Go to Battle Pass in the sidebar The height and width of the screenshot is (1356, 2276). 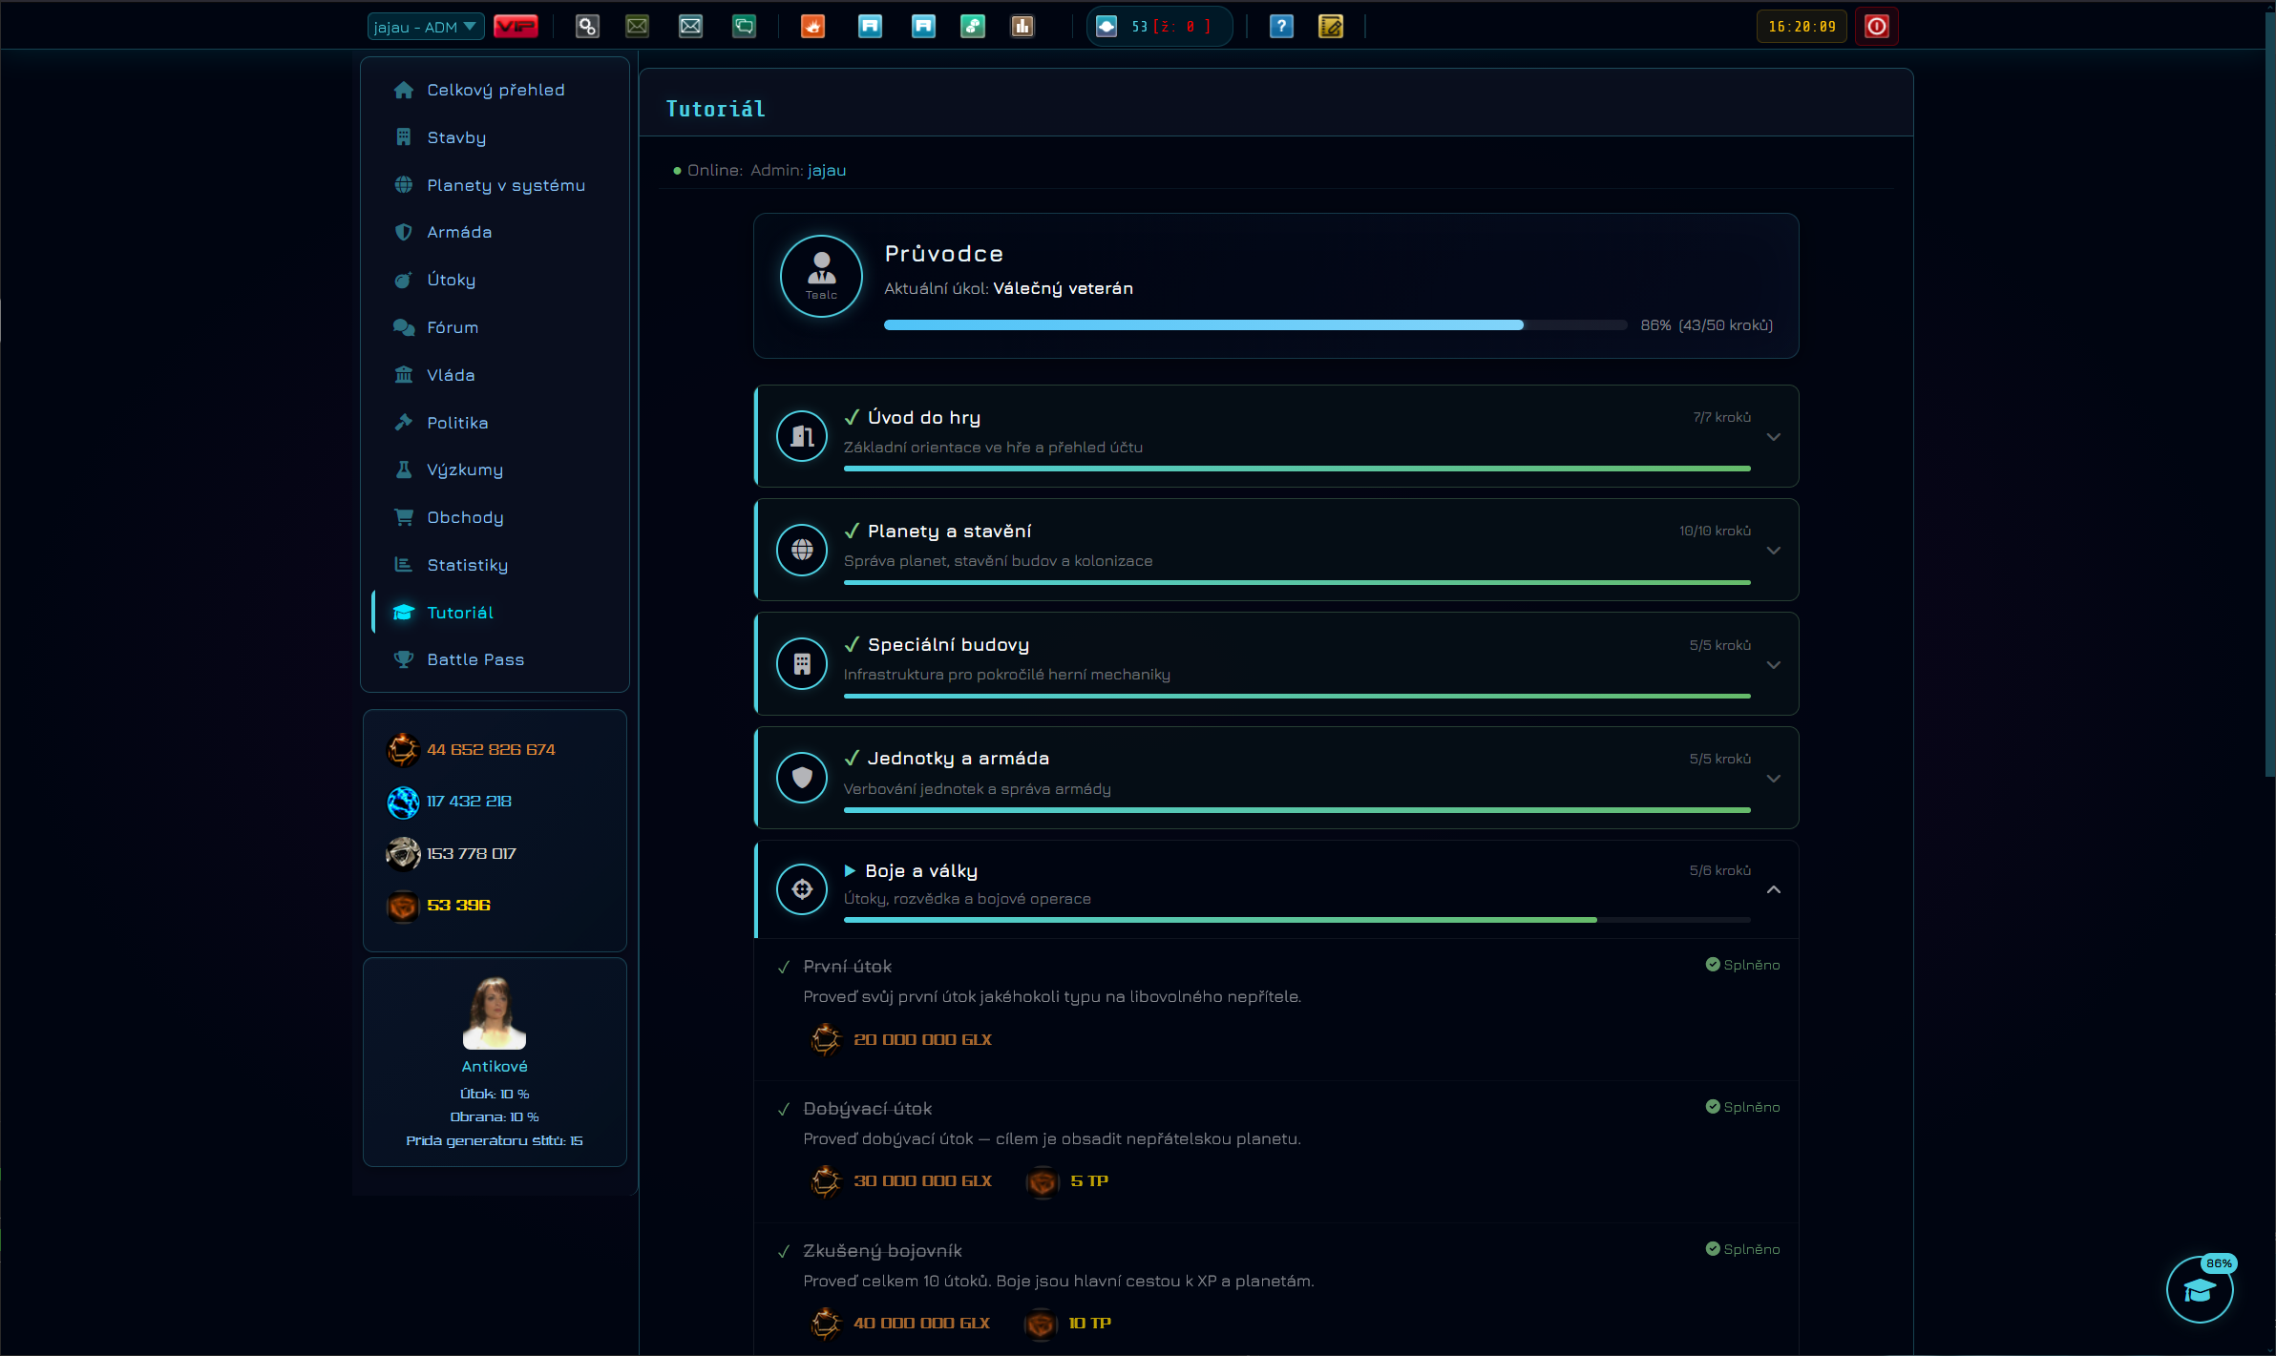point(475,659)
